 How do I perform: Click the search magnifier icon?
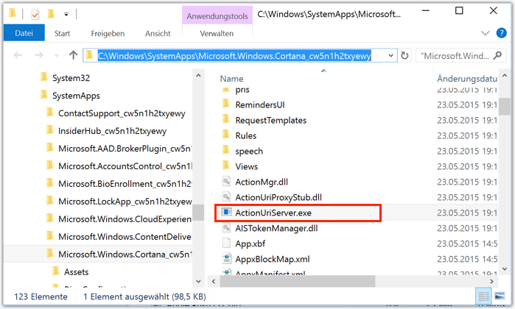[498, 55]
